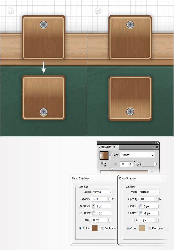Click Opacity field in left Drop Shadow dialog
Screen dimensions: 174x250
(99, 199)
